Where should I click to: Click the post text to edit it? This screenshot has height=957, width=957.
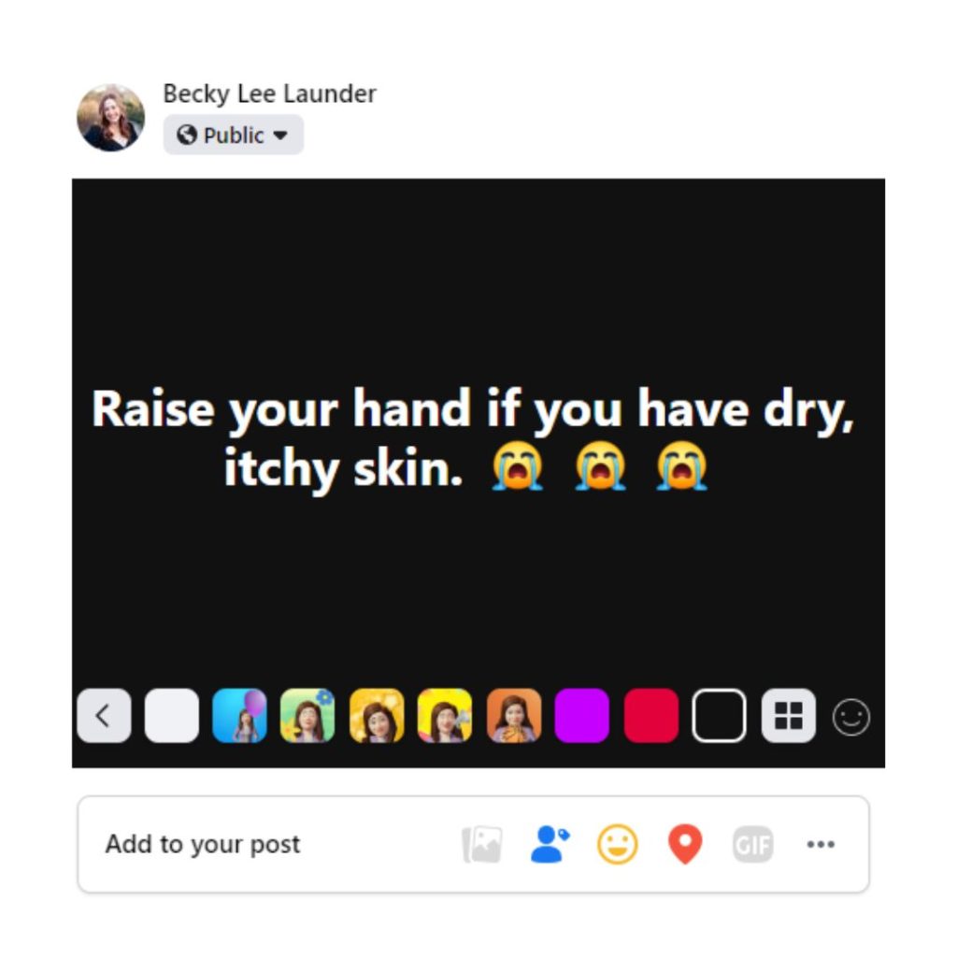[x=473, y=437]
